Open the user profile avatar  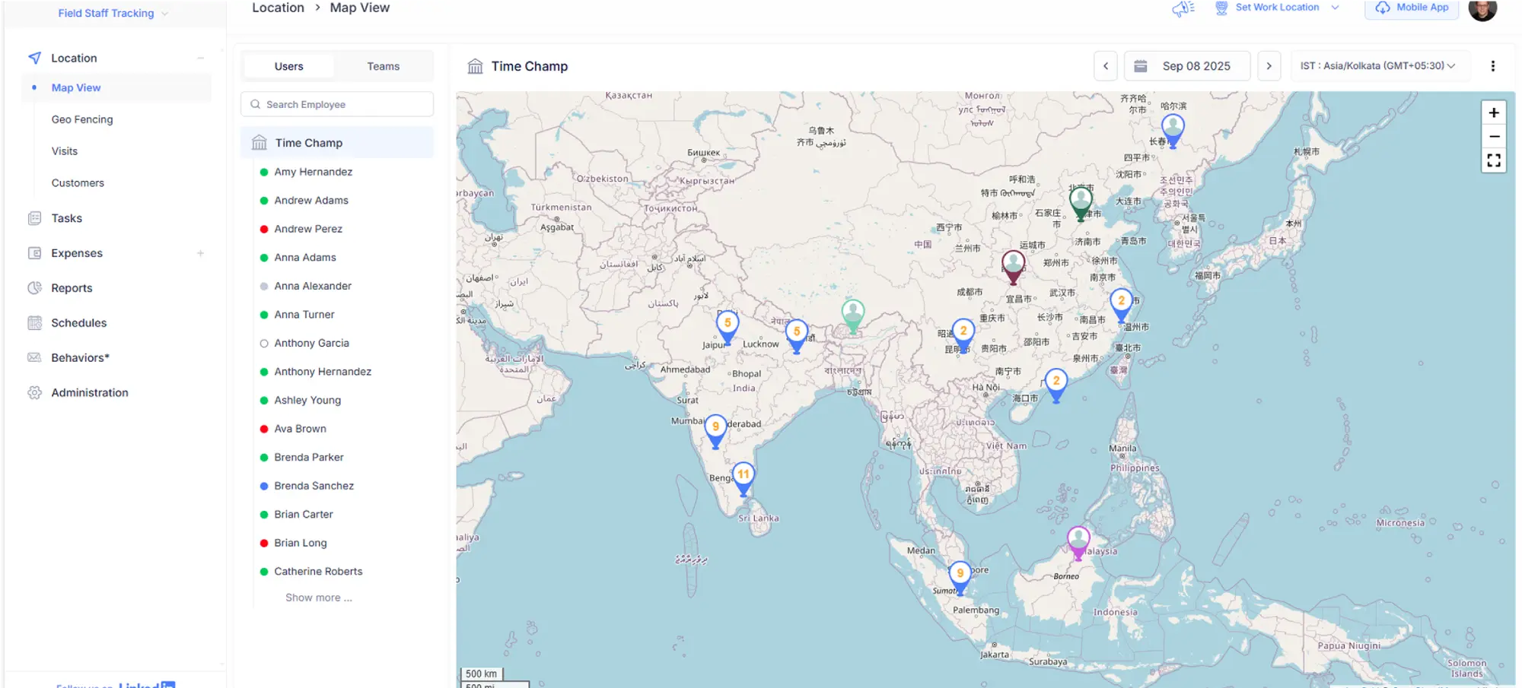click(1482, 9)
